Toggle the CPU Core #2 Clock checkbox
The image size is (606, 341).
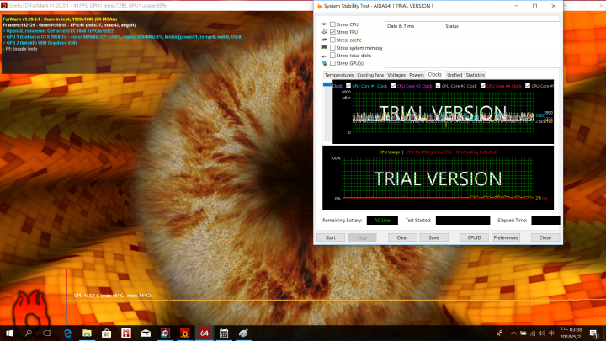tap(393, 86)
